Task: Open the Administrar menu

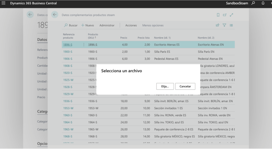Action: click(x=107, y=25)
